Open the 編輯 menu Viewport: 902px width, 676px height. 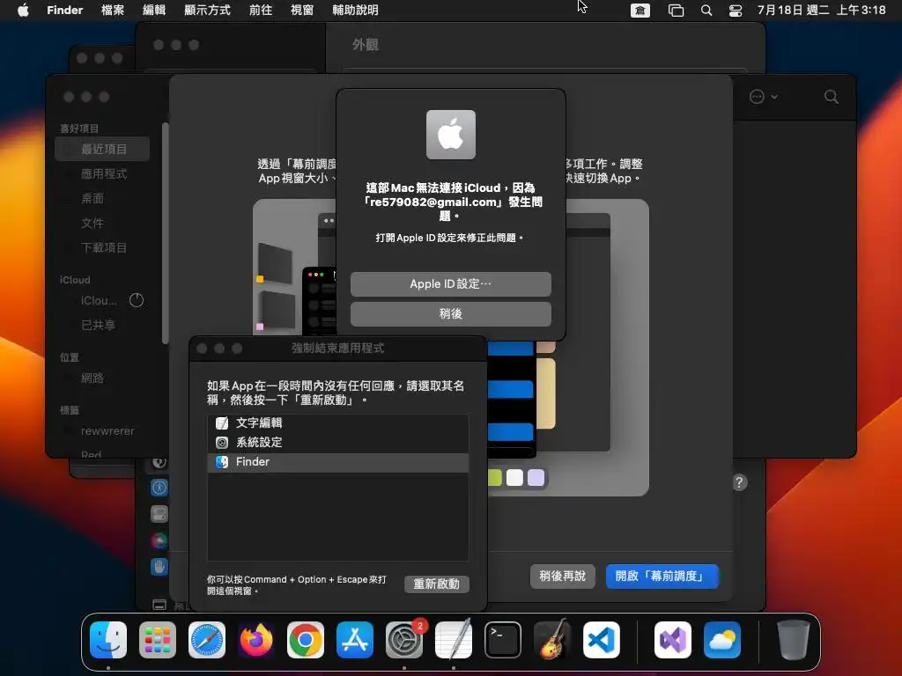click(154, 10)
